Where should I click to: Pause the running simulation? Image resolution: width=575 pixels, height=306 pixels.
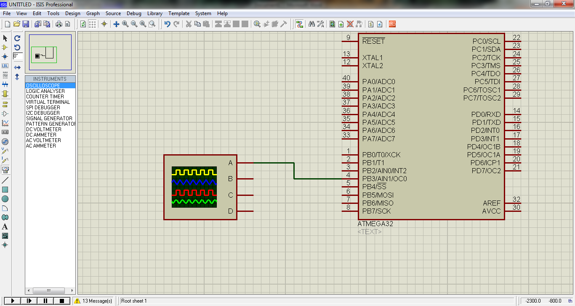pos(46,300)
